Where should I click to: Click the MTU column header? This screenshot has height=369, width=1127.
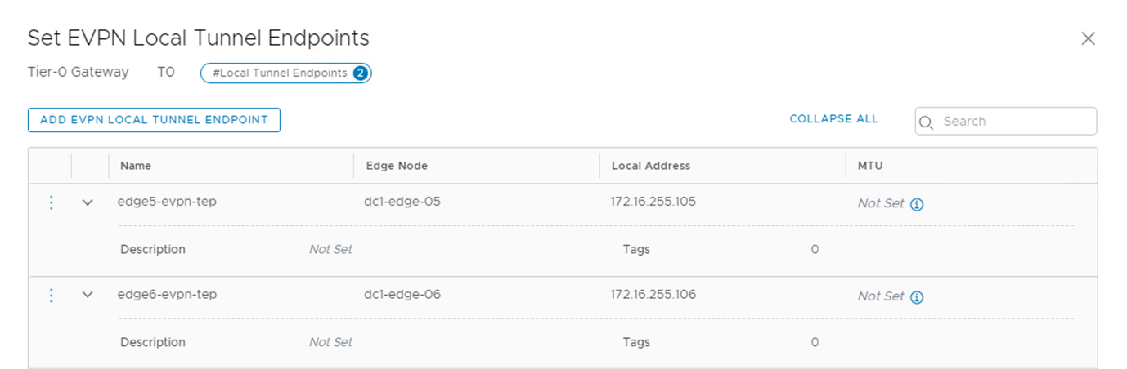(870, 166)
